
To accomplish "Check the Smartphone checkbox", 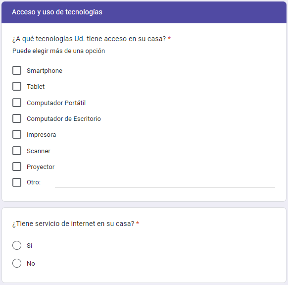I will coord(17,70).
